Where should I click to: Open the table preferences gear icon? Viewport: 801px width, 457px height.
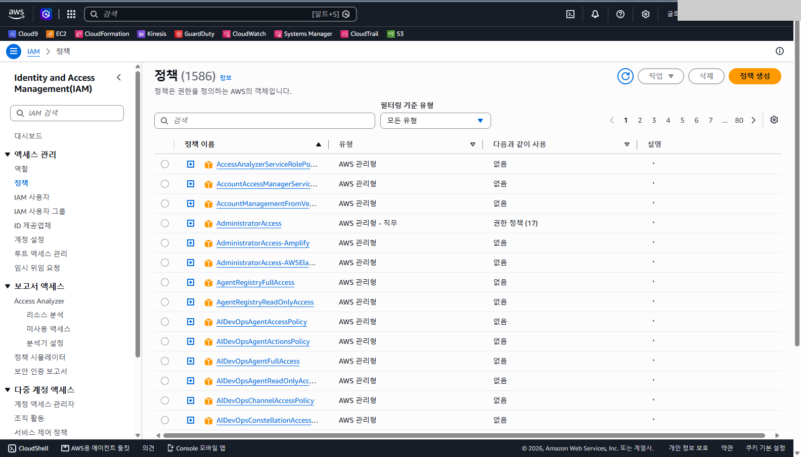(774, 120)
